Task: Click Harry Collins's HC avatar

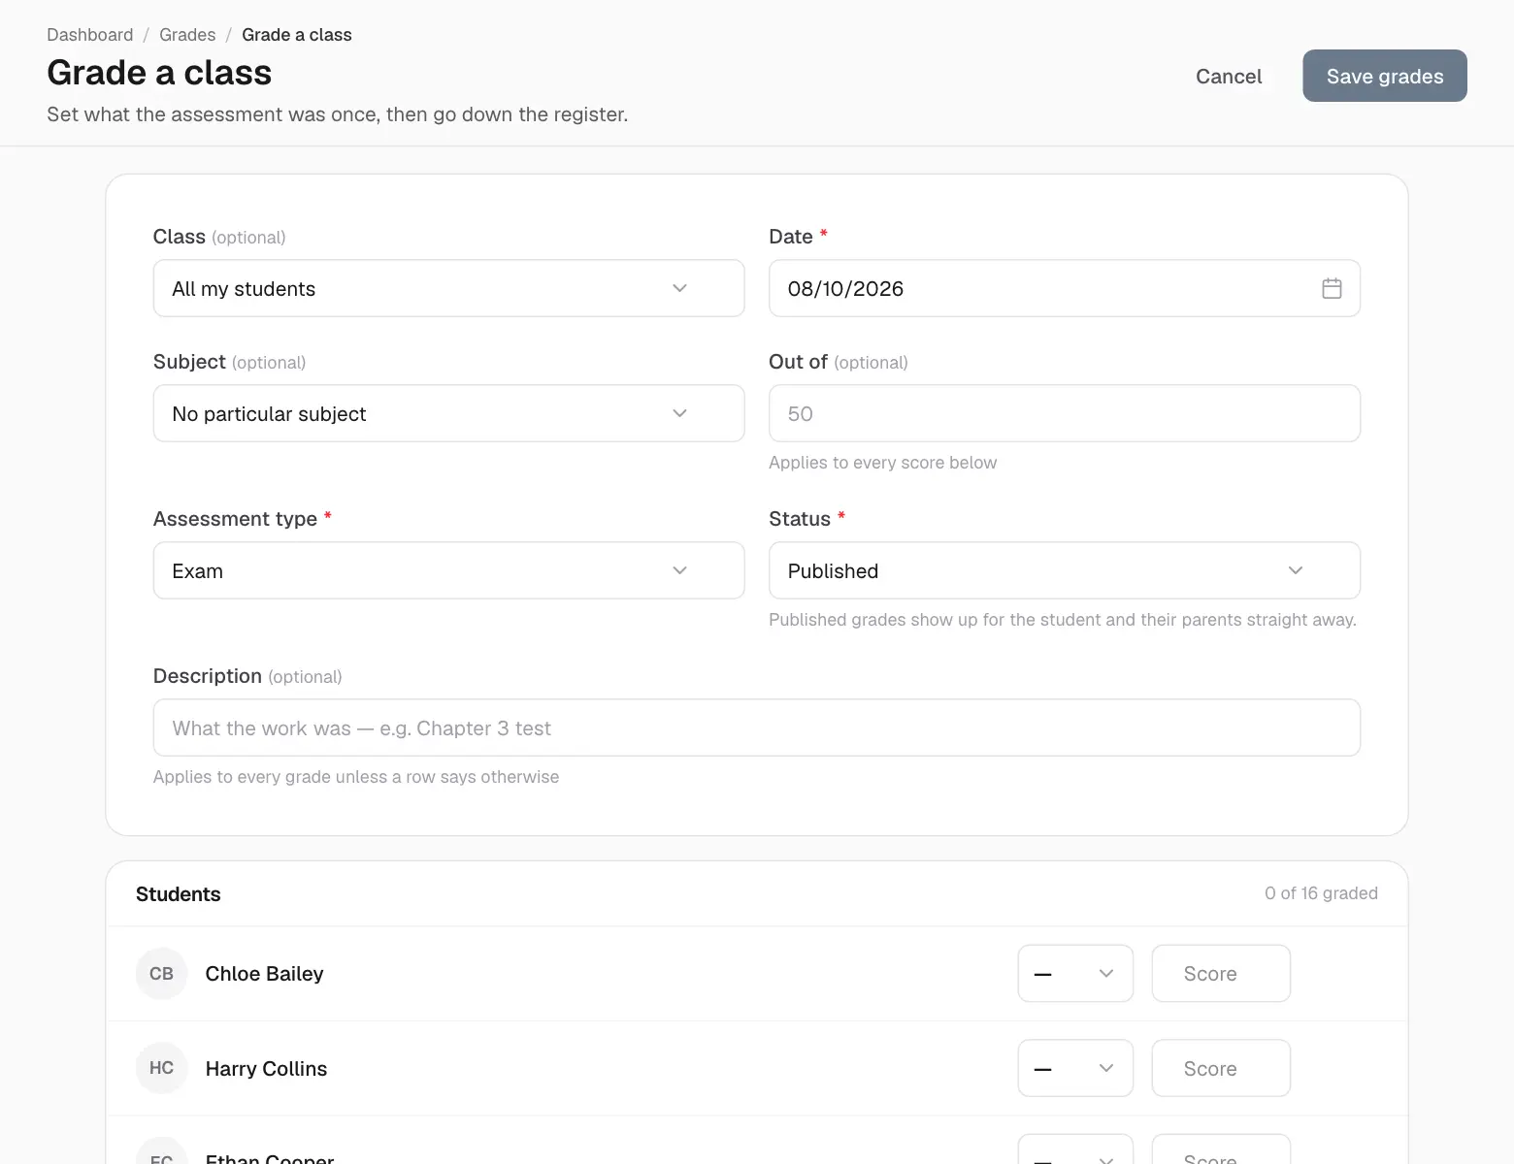Action: (161, 1068)
